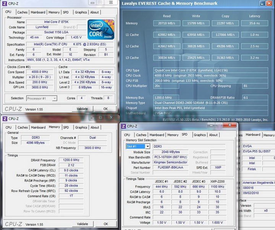Click the Chipset field Intel Ibex Peak P55
Image resolution: width=275 pixels, height=230 pixels.
(x=210, y=108)
